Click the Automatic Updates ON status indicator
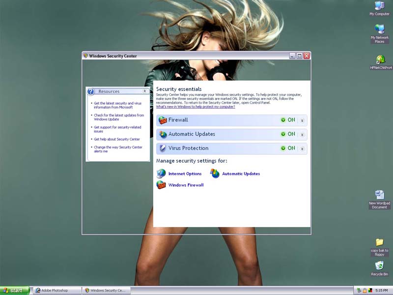This screenshot has width=393, height=295. pyautogui.click(x=288, y=134)
